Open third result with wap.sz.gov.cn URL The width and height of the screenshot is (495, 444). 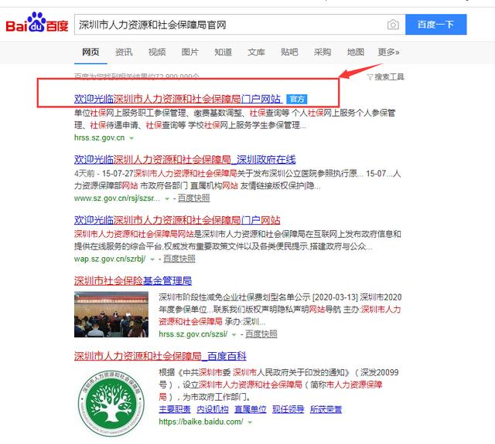tap(177, 220)
